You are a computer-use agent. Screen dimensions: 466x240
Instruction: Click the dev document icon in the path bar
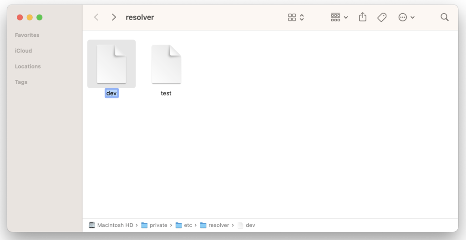[x=240, y=225]
